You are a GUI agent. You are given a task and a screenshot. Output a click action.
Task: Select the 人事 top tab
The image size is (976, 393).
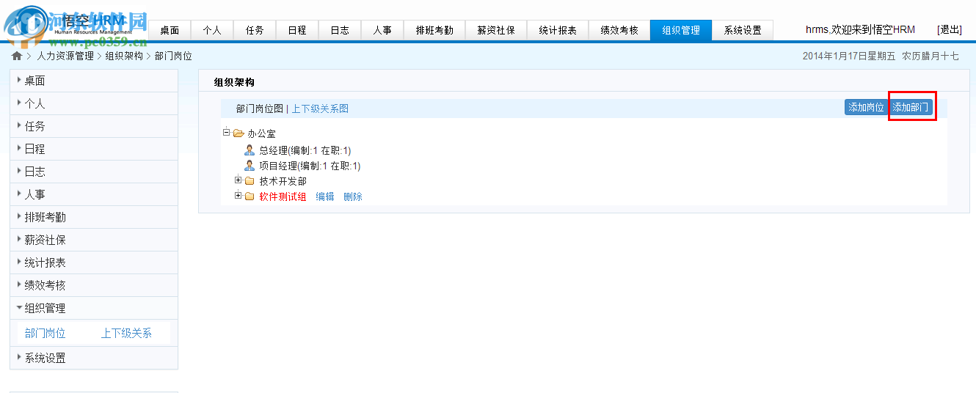382,31
